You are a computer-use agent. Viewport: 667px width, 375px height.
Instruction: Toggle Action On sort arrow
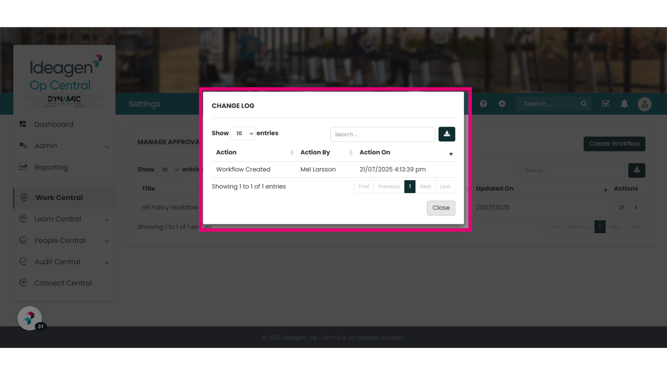(451, 154)
